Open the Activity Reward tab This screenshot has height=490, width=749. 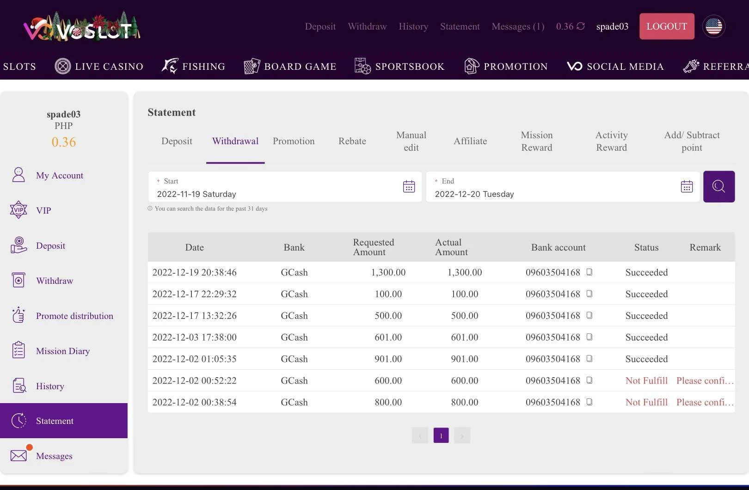pyautogui.click(x=611, y=141)
